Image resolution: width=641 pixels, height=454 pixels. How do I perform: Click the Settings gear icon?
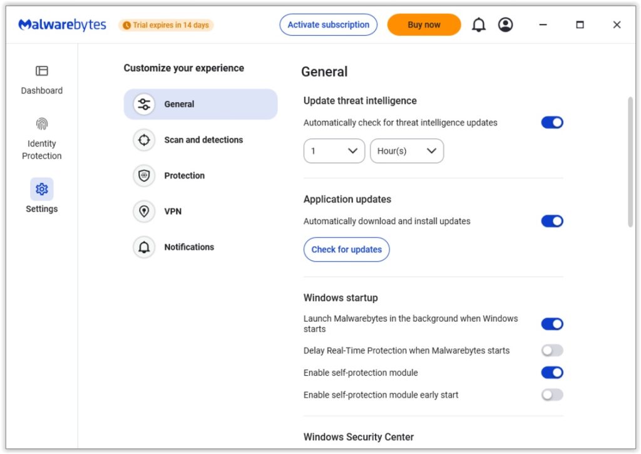click(x=42, y=189)
